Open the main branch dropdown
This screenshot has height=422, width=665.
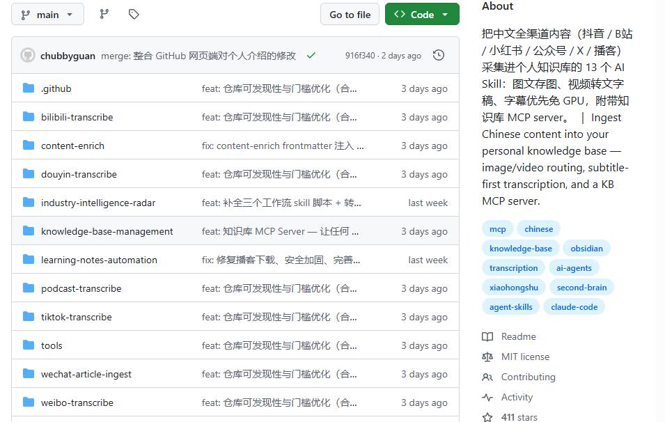(x=47, y=15)
